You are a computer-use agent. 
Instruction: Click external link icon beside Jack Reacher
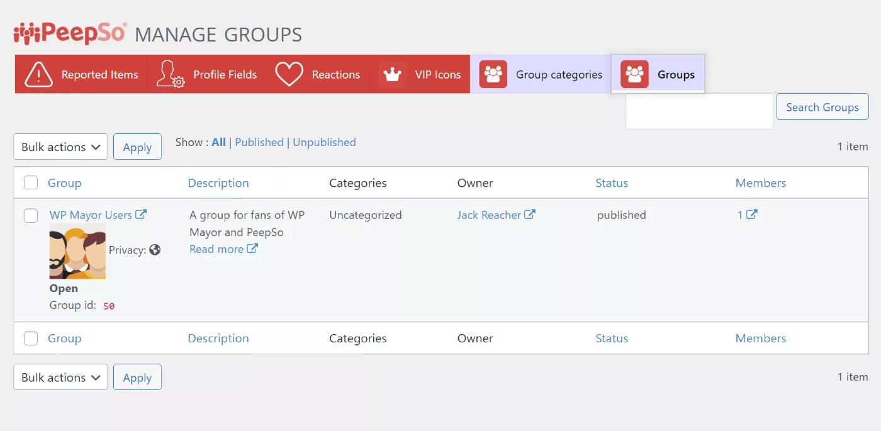530,215
